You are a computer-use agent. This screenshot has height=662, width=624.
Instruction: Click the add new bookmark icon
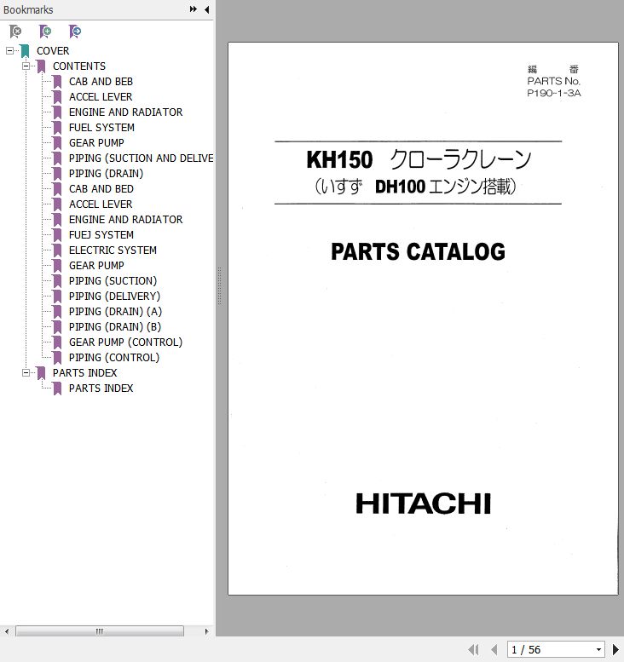pyautogui.click(x=45, y=32)
